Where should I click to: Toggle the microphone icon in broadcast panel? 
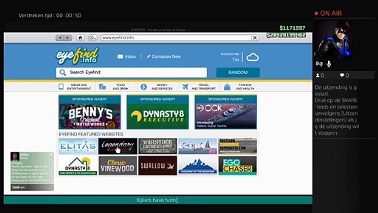329,64
